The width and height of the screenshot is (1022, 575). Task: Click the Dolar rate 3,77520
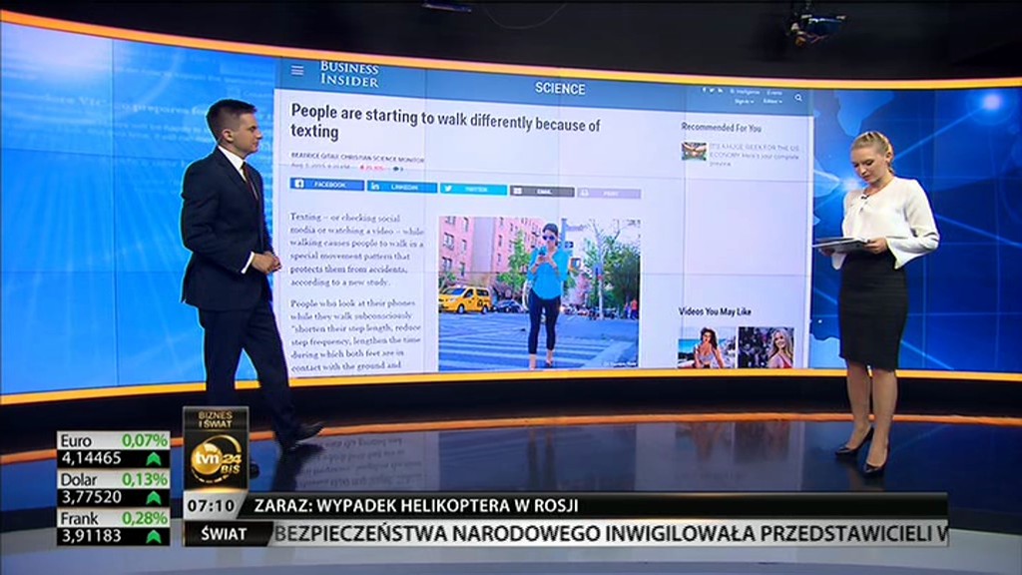coord(91,497)
